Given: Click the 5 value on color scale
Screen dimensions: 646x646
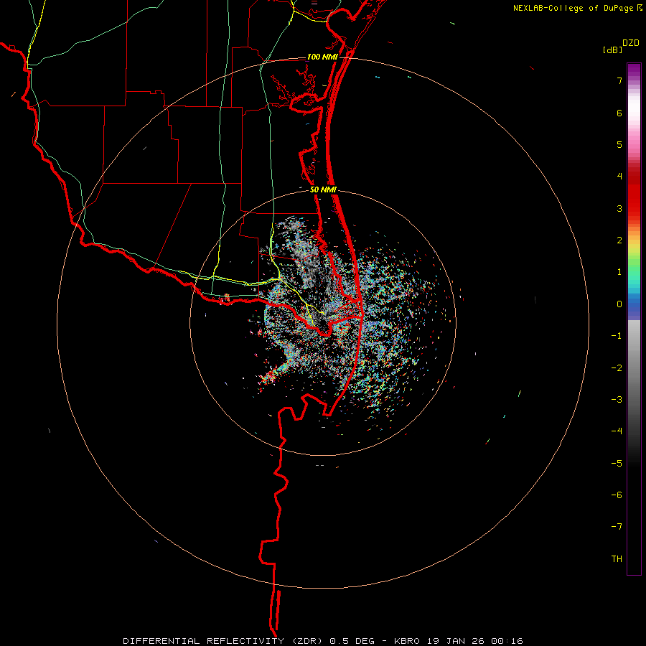Looking at the screenshot, I should [619, 144].
